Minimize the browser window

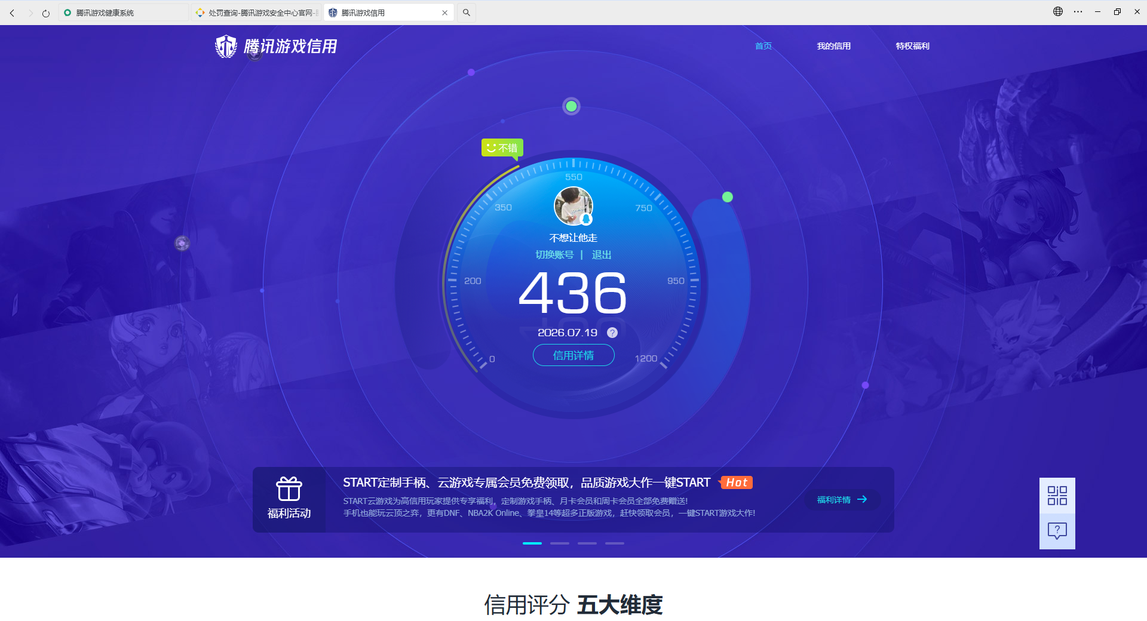(x=1097, y=11)
